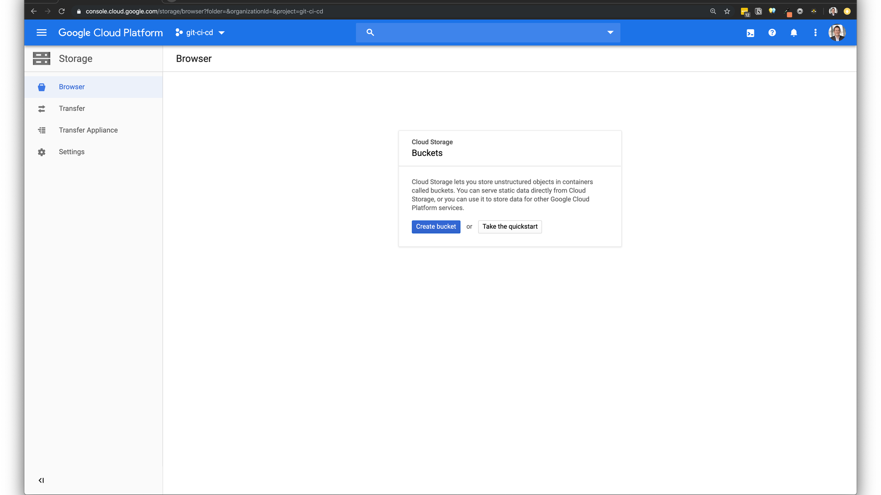881x495 pixels.
Task: Reload the page in the browser
Action: [x=61, y=11]
